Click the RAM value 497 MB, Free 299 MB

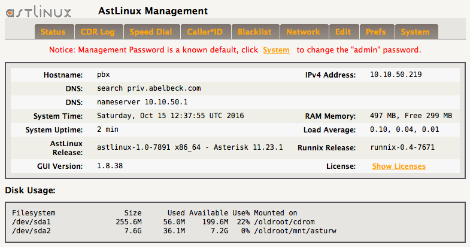(411, 116)
